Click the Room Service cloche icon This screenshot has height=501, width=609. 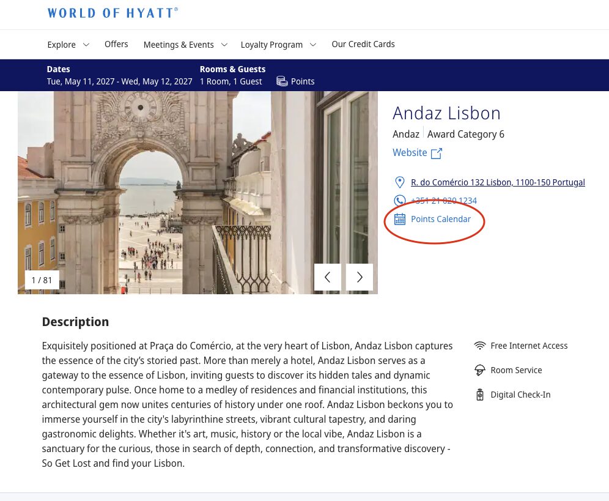pyautogui.click(x=480, y=370)
